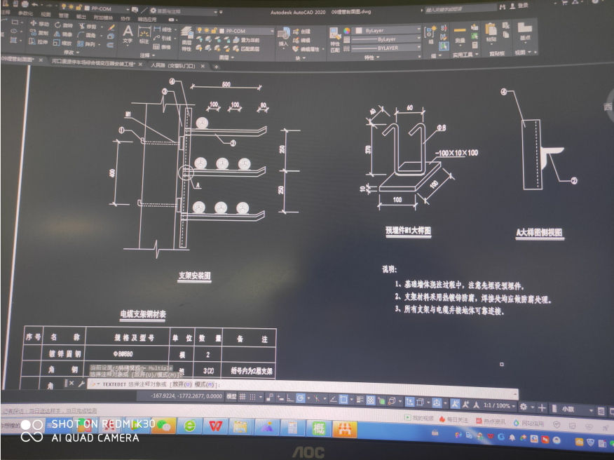Click the Insert block (插入) button
The height and width of the screenshot is (460, 614).
(x=283, y=38)
